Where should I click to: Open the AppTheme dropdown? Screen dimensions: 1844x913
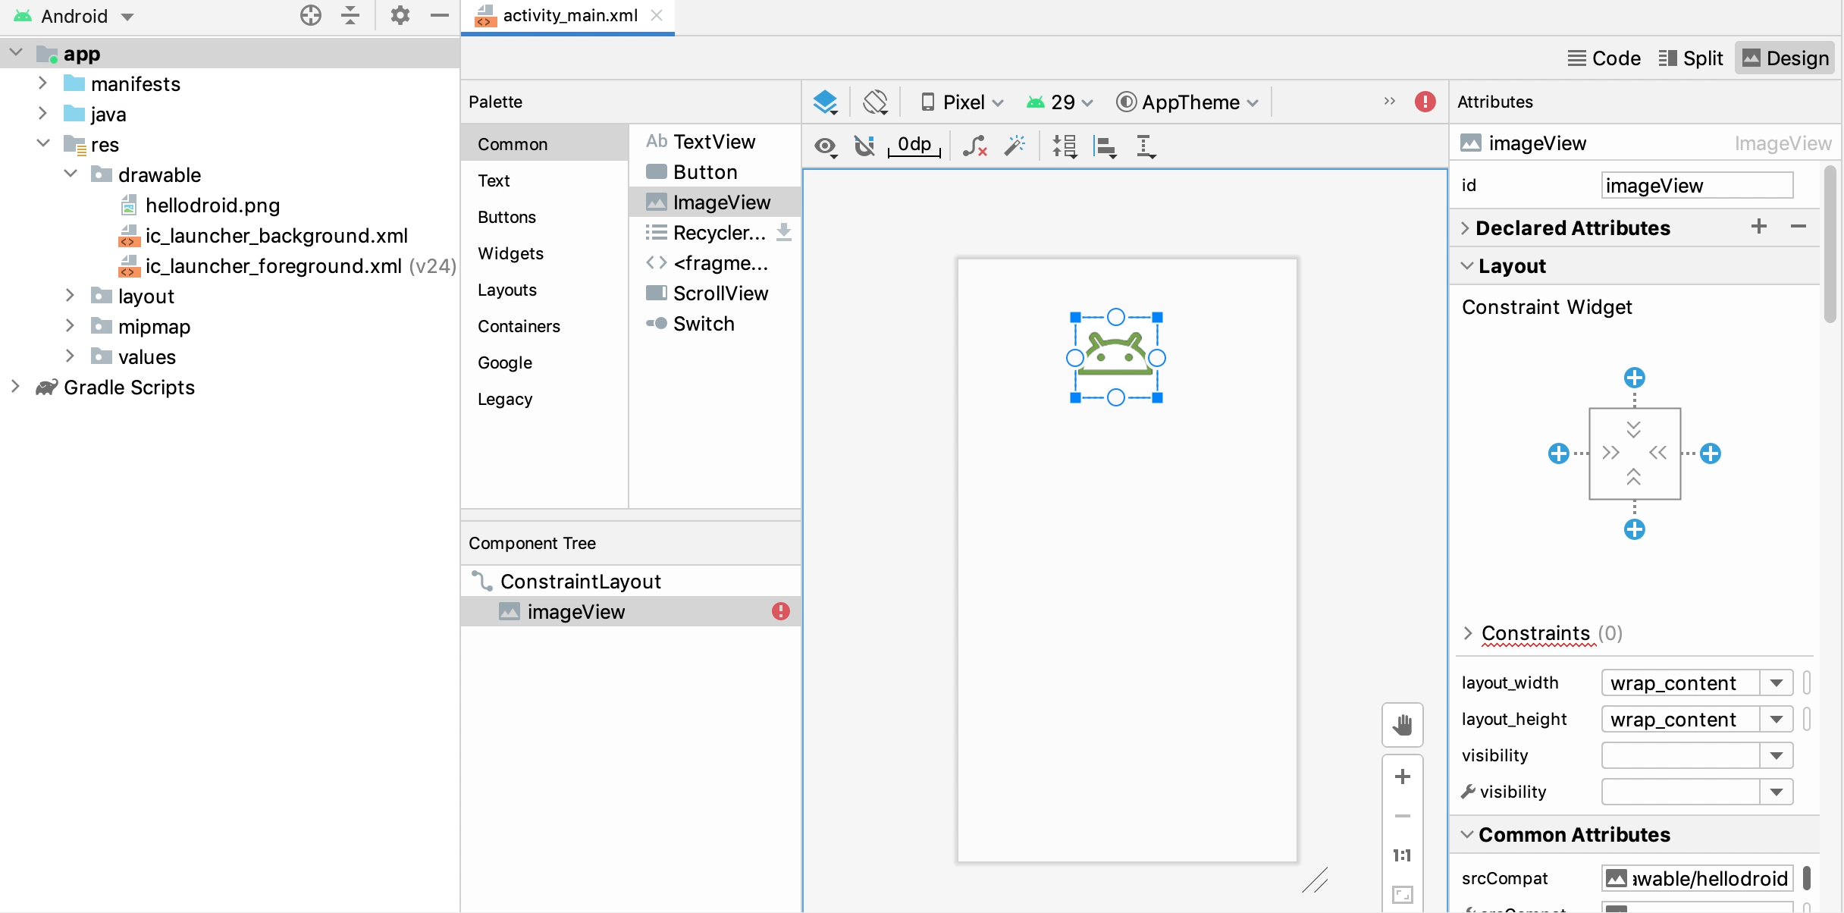click(x=1187, y=102)
